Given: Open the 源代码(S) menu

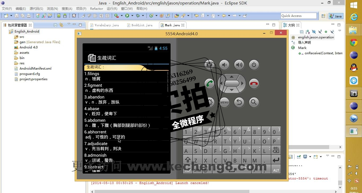Looking at the screenshot, I should pos(36,9).
